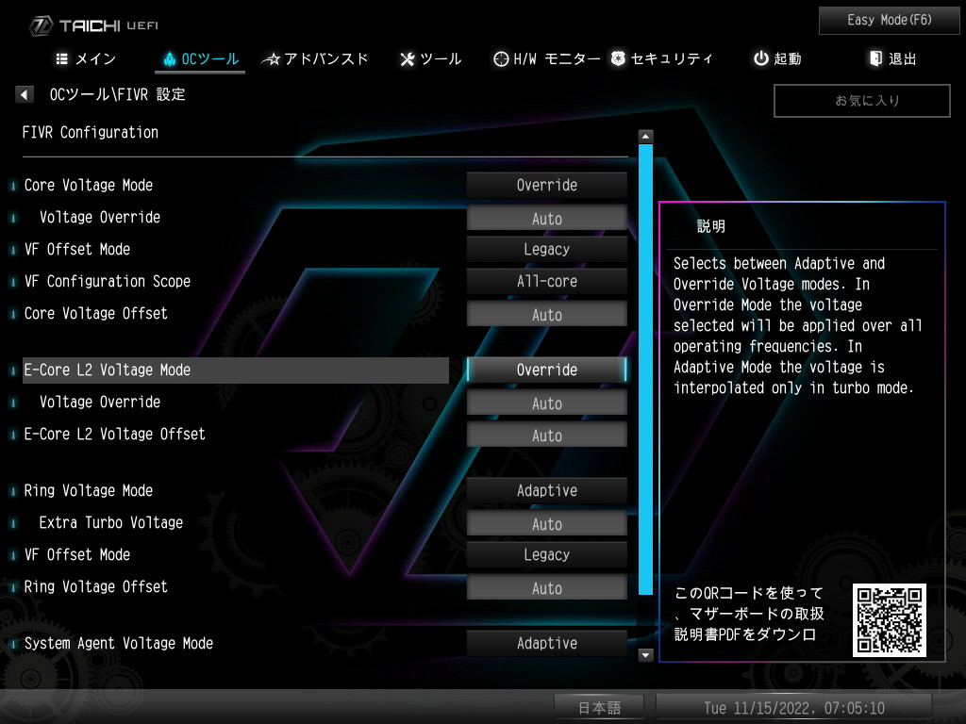Select the Voltage Override label under Core Voltage Mode

100,218
